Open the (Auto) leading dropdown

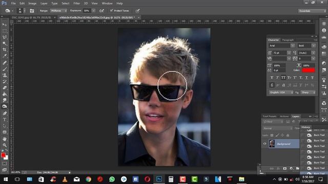(313, 53)
